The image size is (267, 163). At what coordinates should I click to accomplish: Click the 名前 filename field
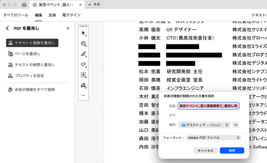[x=208, y=106]
